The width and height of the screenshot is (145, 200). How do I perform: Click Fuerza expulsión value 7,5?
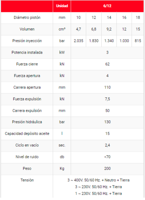coord(107,99)
